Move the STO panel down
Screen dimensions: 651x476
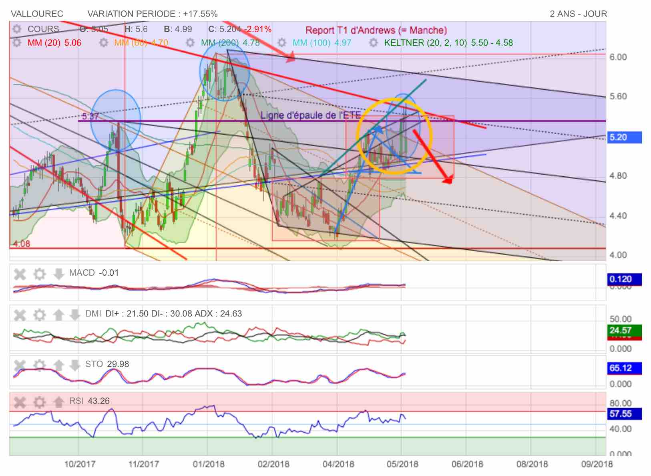[x=74, y=365]
